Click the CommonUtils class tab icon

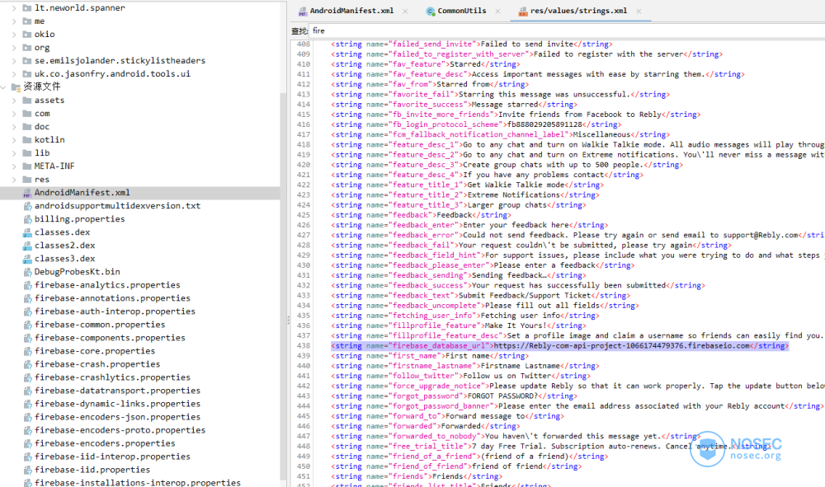pyautogui.click(x=431, y=11)
